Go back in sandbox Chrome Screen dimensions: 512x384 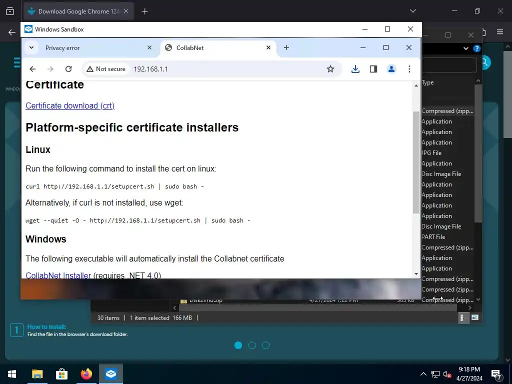point(32,69)
